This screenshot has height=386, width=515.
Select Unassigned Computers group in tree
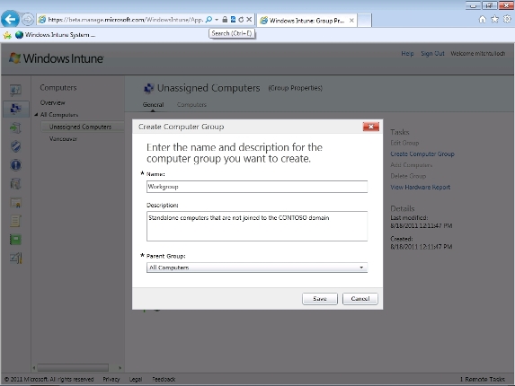[83, 127]
